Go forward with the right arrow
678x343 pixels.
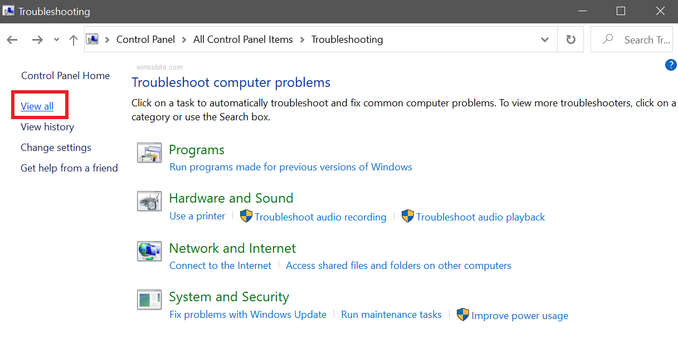tap(37, 40)
